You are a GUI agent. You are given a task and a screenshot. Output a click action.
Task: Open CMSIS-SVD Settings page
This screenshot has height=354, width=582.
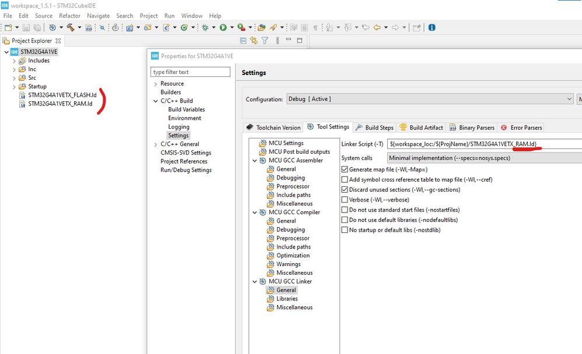point(185,153)
